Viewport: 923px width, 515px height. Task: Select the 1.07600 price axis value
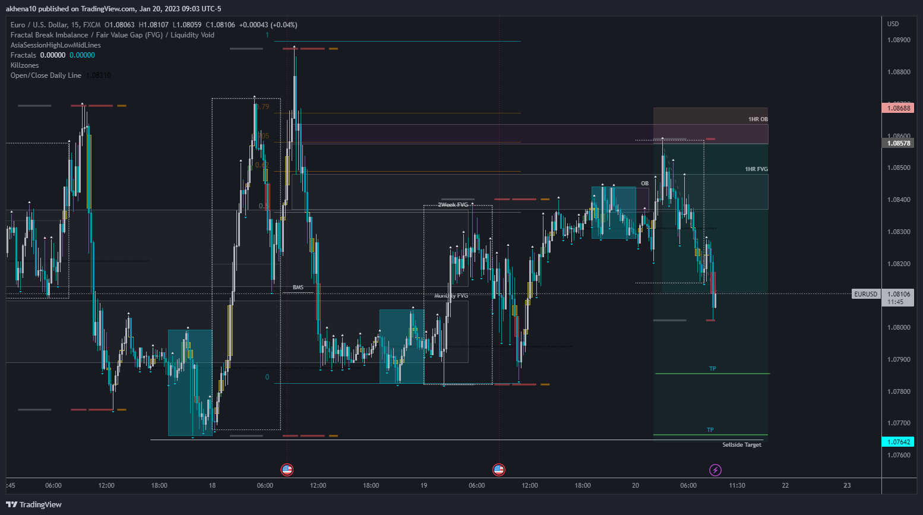899,455
